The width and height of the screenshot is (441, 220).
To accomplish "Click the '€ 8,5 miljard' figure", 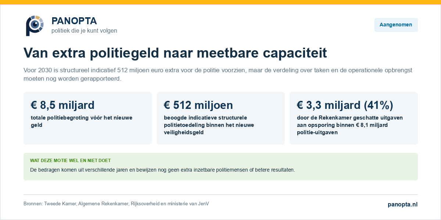I will coord(63,105).
